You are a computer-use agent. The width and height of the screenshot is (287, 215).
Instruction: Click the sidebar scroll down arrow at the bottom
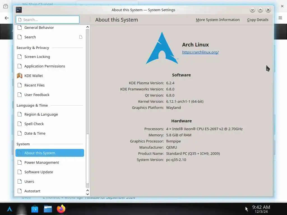(87, 194)
